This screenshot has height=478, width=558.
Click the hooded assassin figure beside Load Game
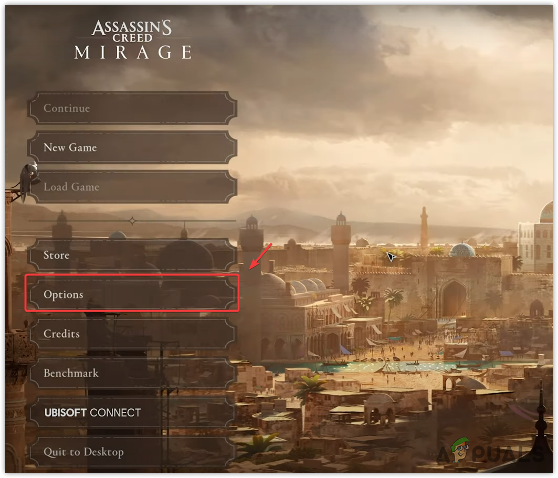(x=29, y=181)
